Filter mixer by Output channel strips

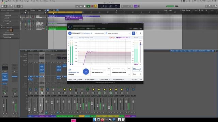click(195, 51)
